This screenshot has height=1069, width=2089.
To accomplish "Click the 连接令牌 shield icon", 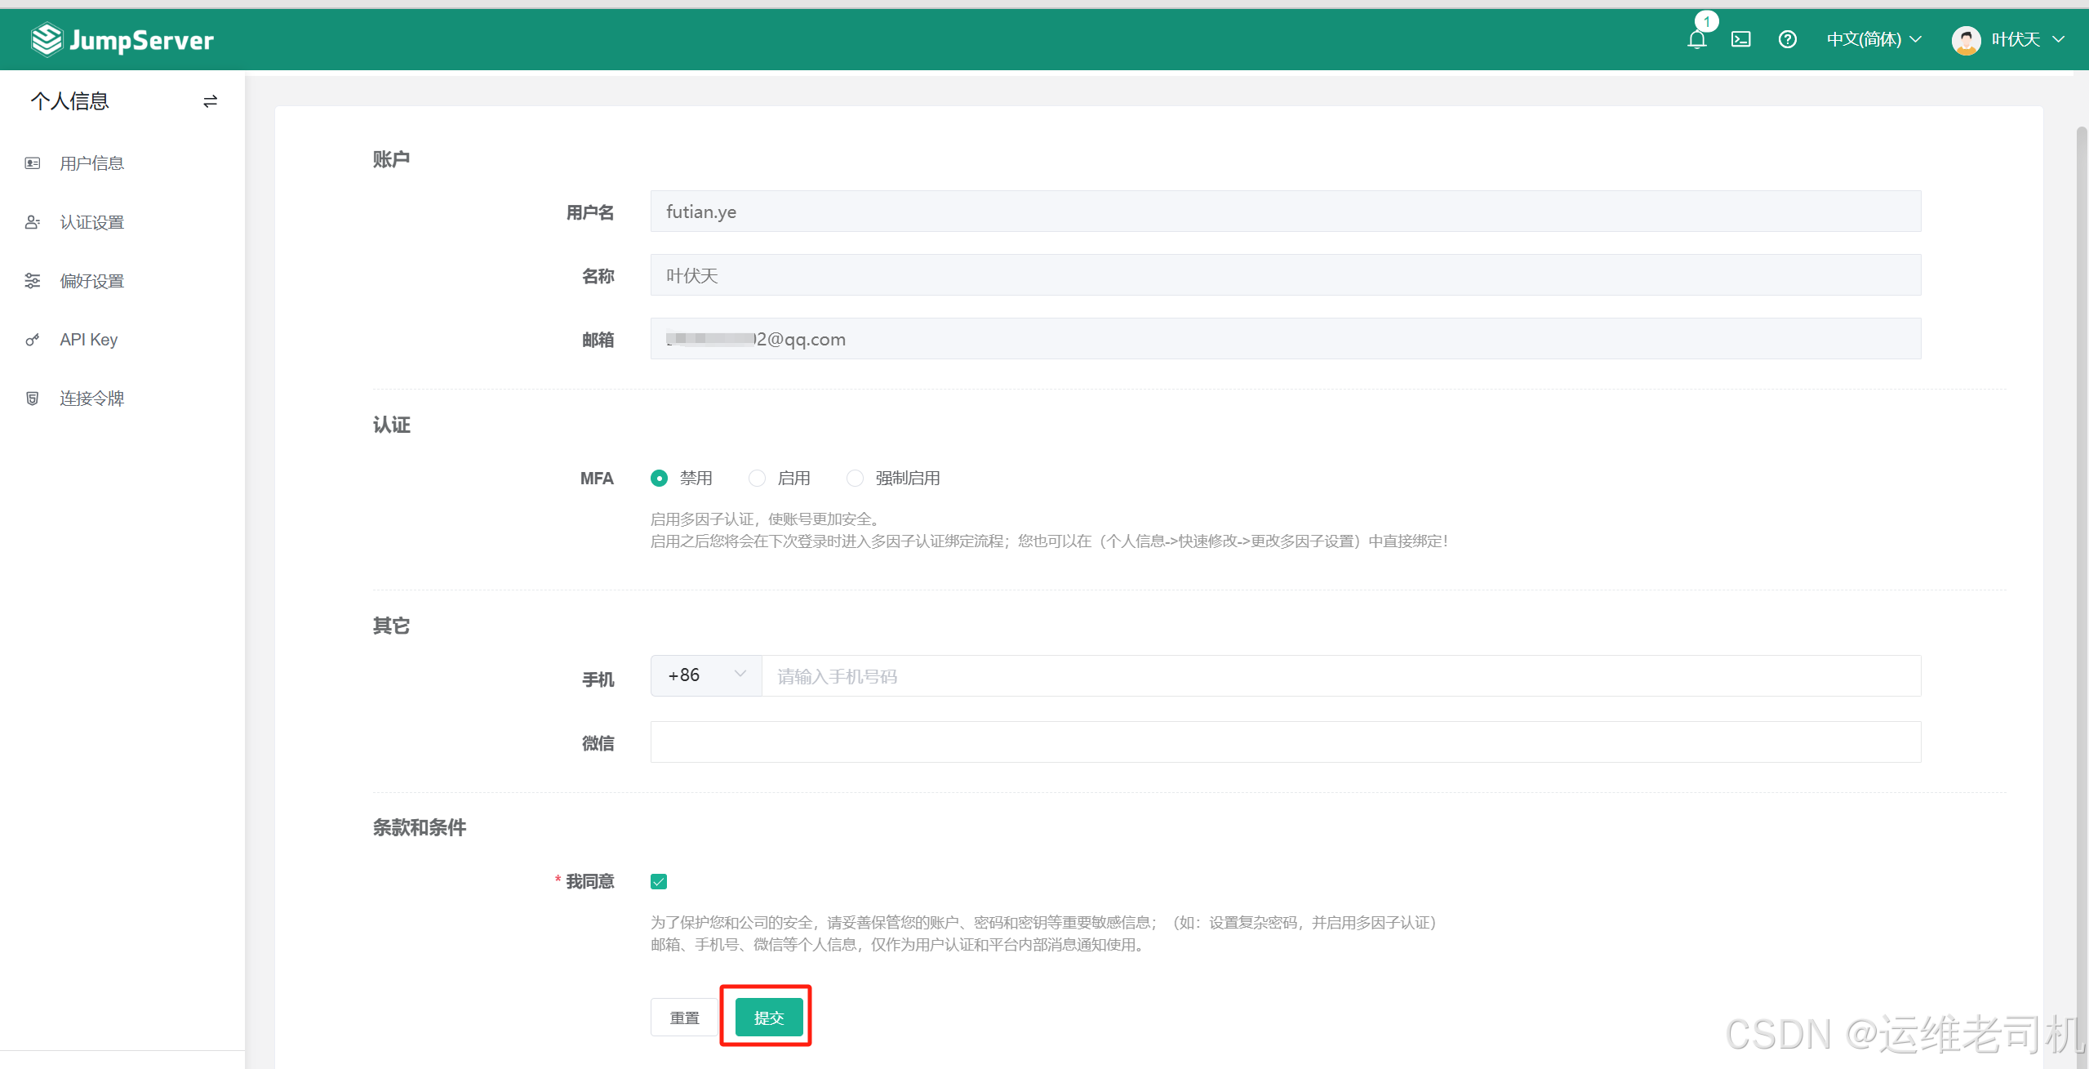I will [x=33, y=399].
